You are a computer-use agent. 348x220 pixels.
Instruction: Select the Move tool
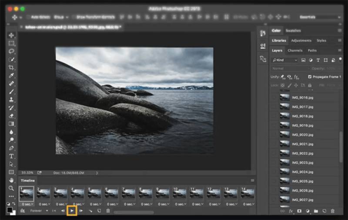coord(12,35)
